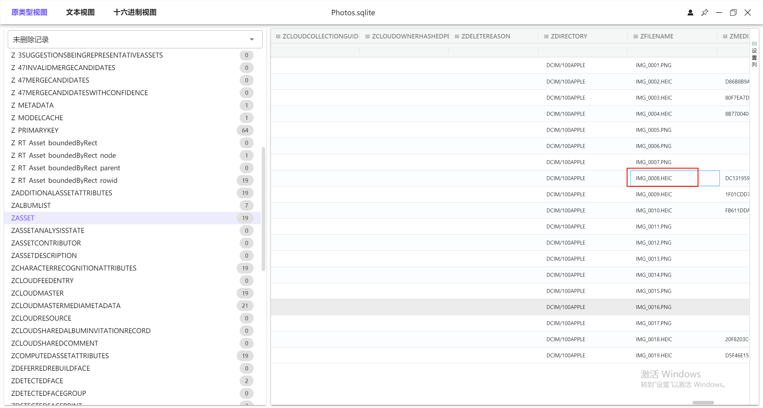Open the ZCLOUDMASTER table

click(37, 293)
